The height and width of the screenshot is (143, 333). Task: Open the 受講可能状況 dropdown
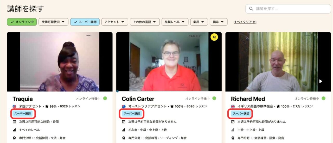click(53, 22)
